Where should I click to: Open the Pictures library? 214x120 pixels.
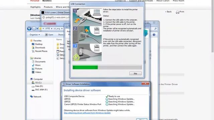(x=37, y=69)
